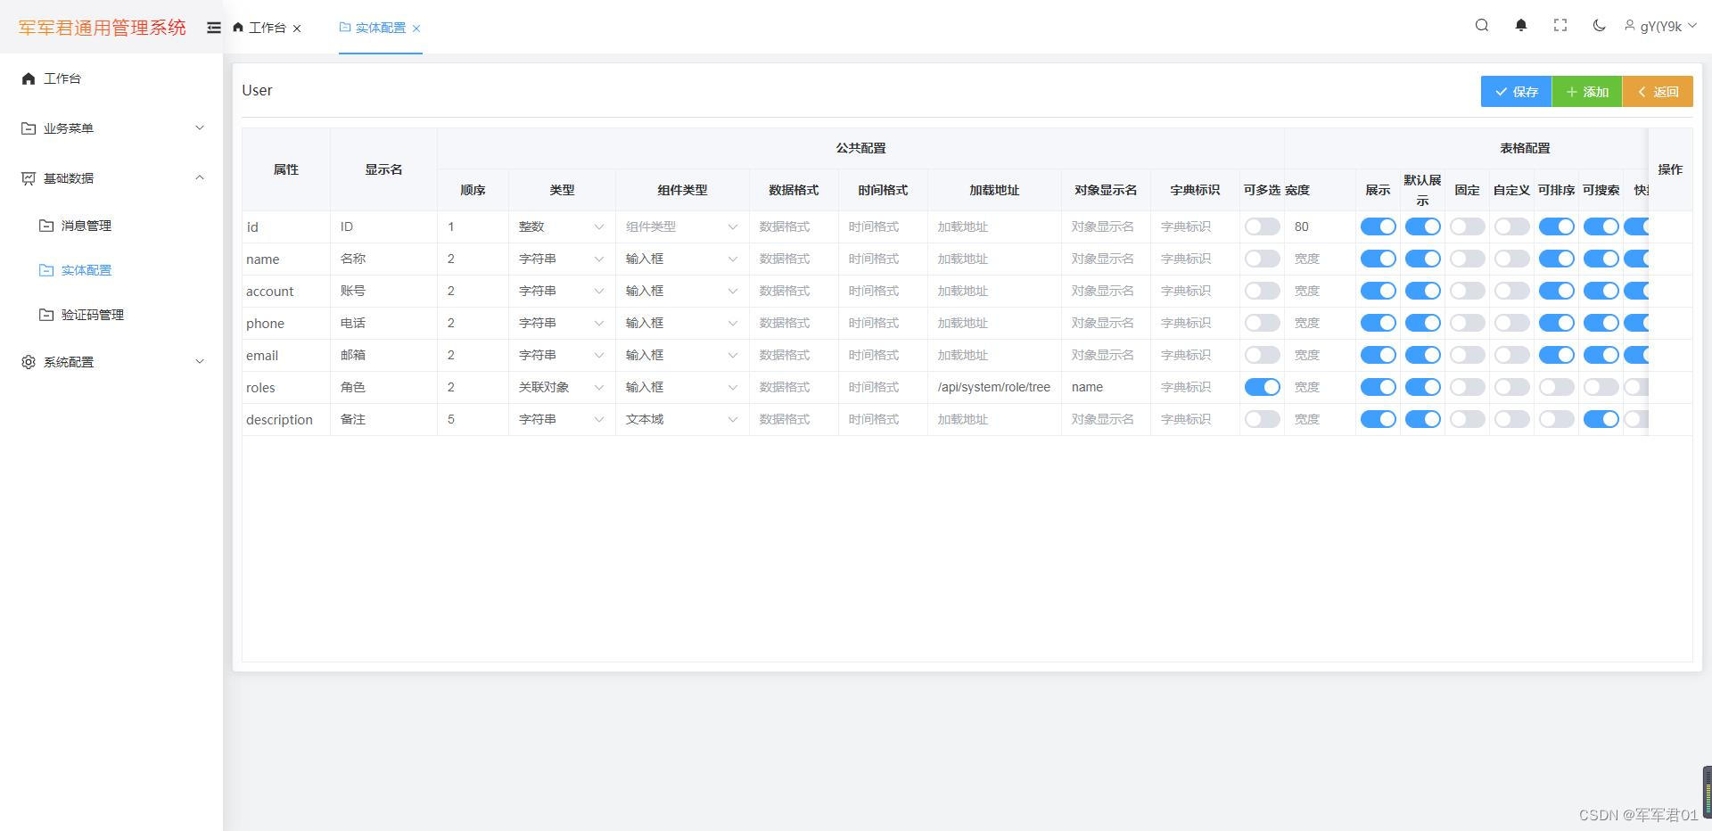
Task: Open 组件类型 dropdown for id row
Action: pyautogui.click(x=682, y=226)
